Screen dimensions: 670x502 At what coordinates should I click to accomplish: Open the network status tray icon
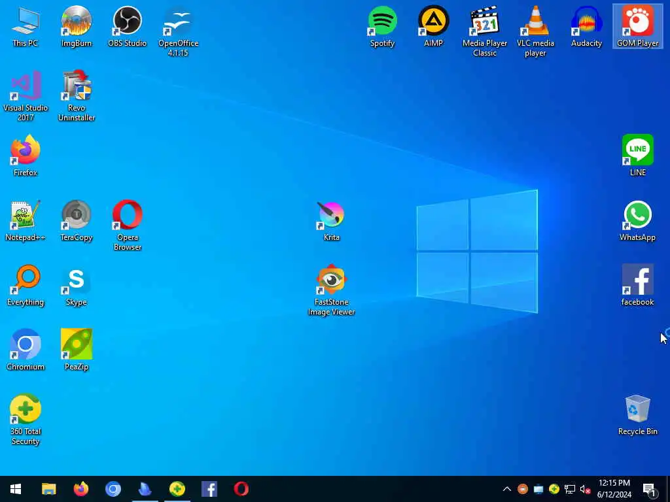click(570, 489)
